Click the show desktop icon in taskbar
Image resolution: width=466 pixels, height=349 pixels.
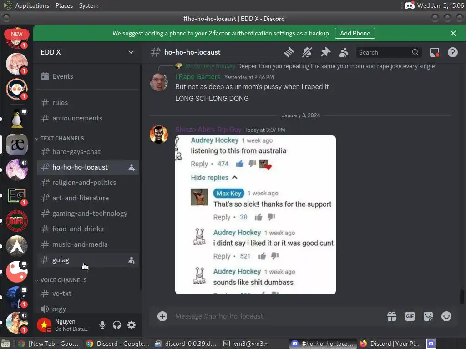point(5,344)
